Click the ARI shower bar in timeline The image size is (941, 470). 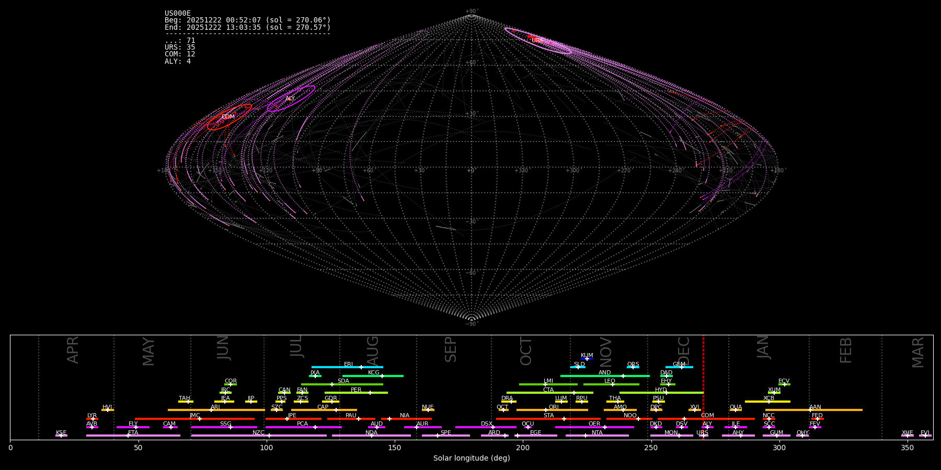(x=216, y=410)
